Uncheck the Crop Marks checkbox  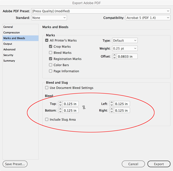click(51, 47)
